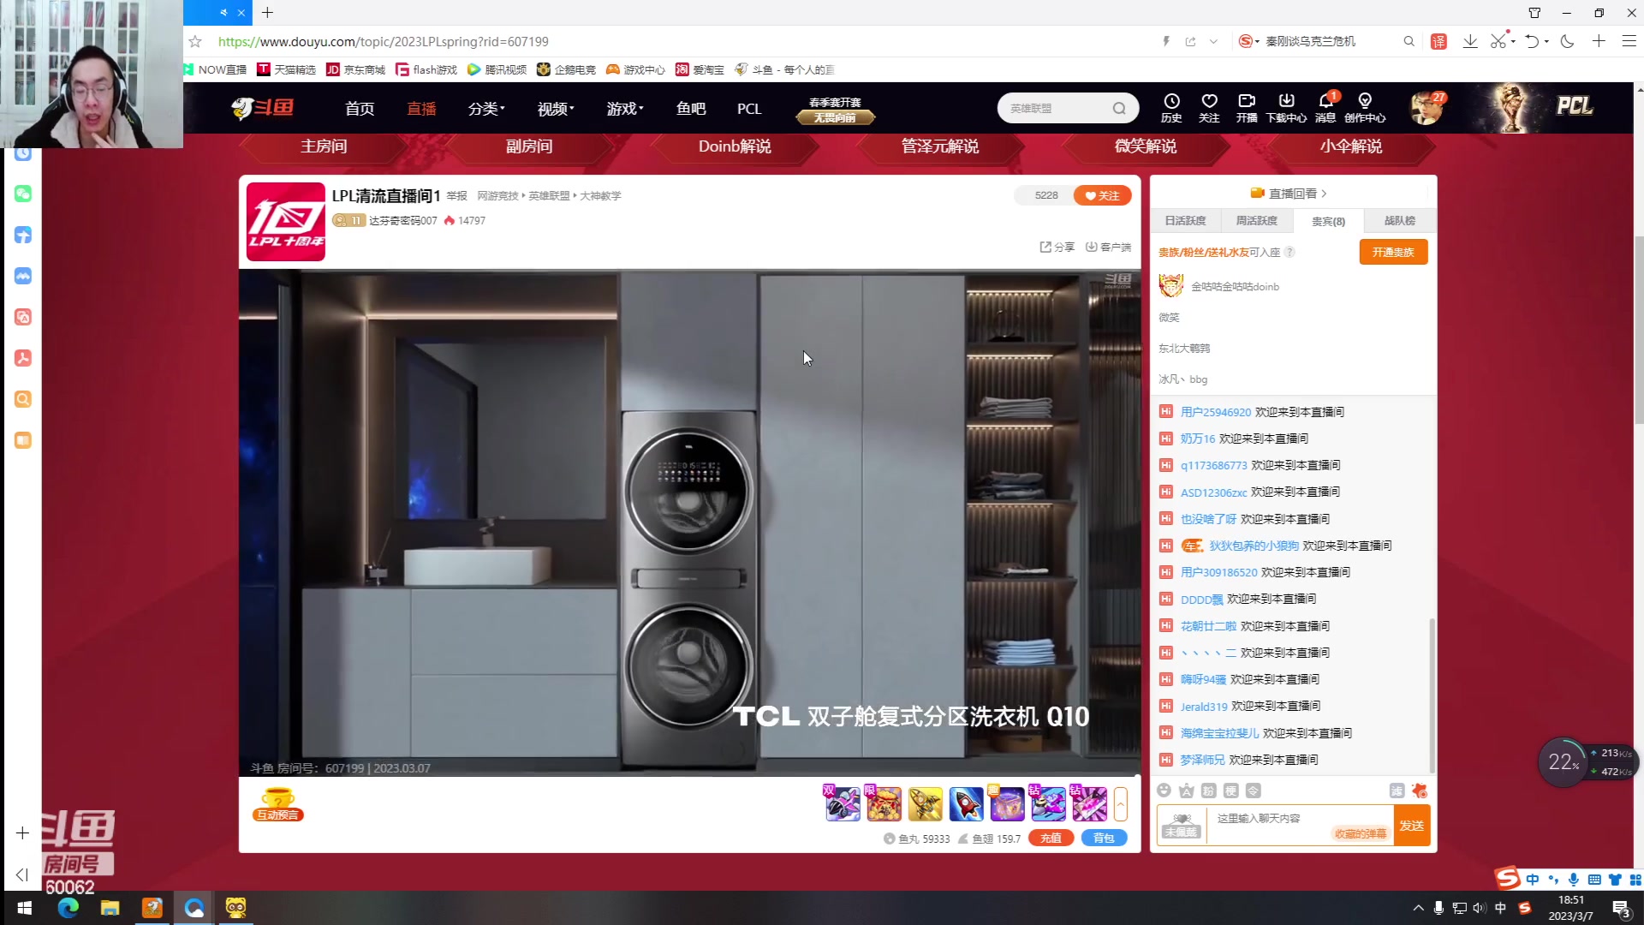This screenshot has width=1644, height=925.
Task: Click the search magnifier in Douyu search box
Action: click(1119, 109)
